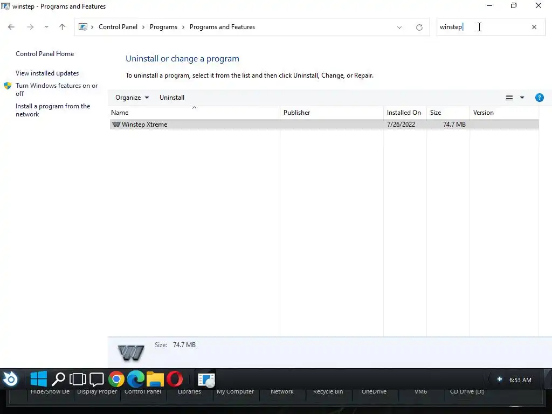Click the window title bar icon

coord(5,6)
